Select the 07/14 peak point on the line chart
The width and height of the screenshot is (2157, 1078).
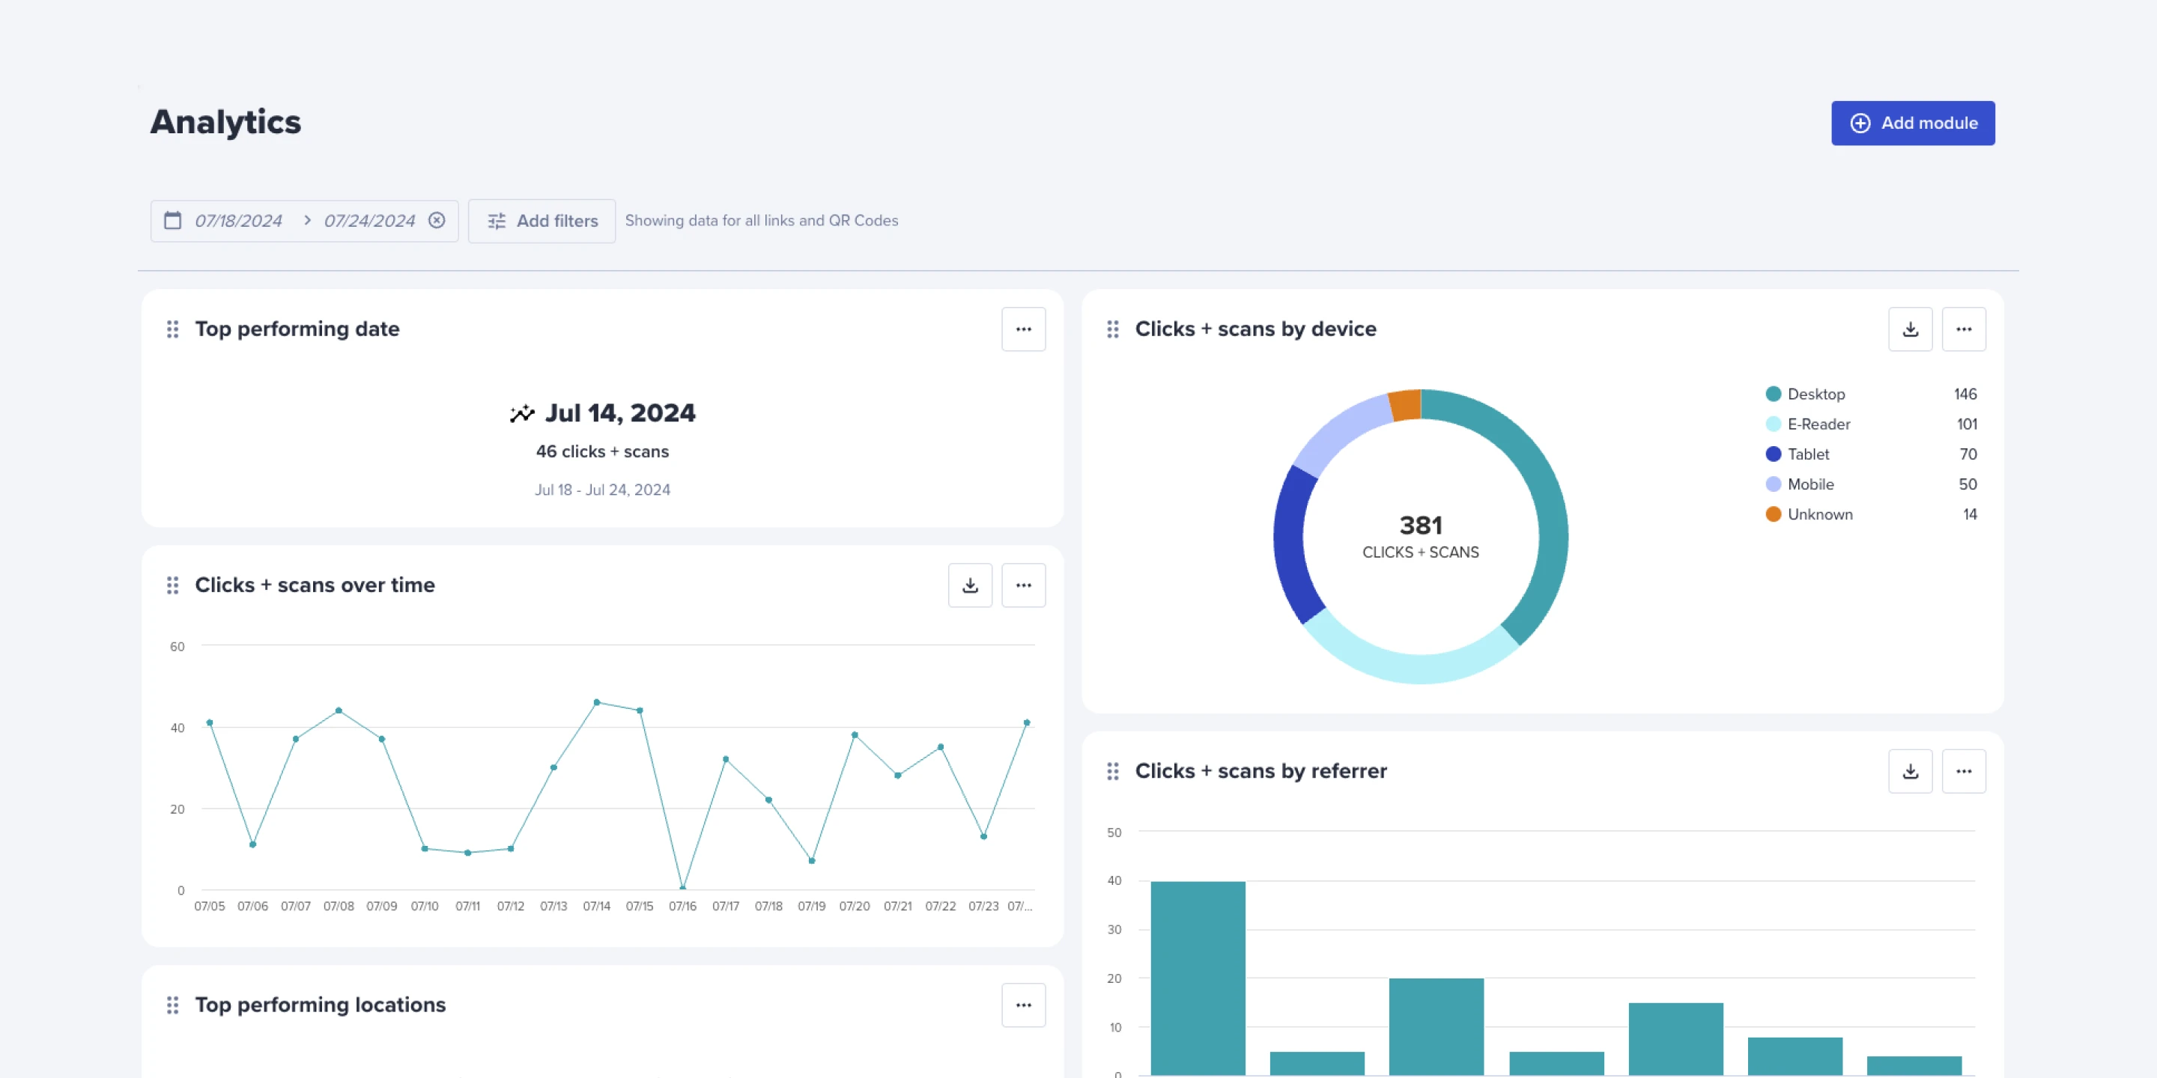click(x=596, y=702)
